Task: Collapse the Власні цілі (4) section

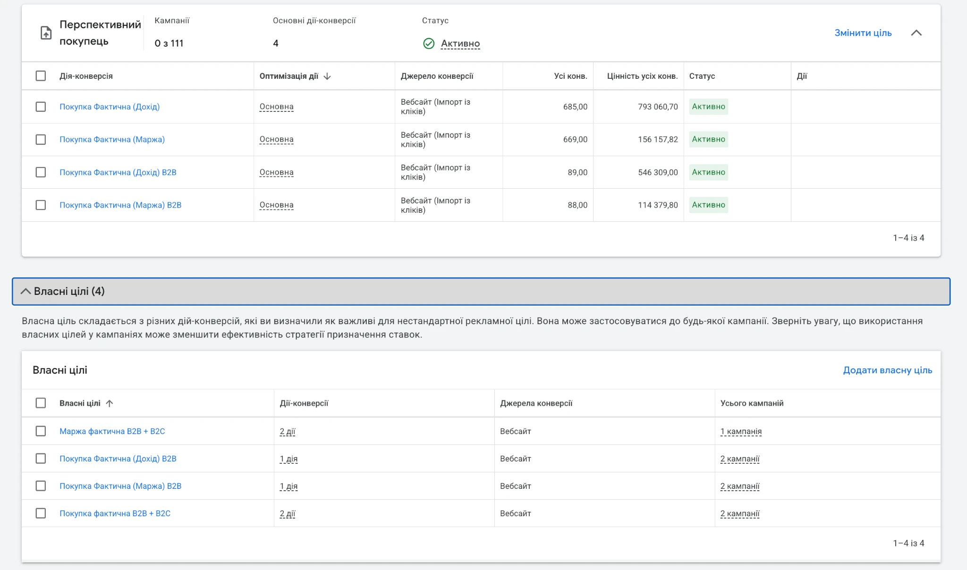Action: coord(25,291)
